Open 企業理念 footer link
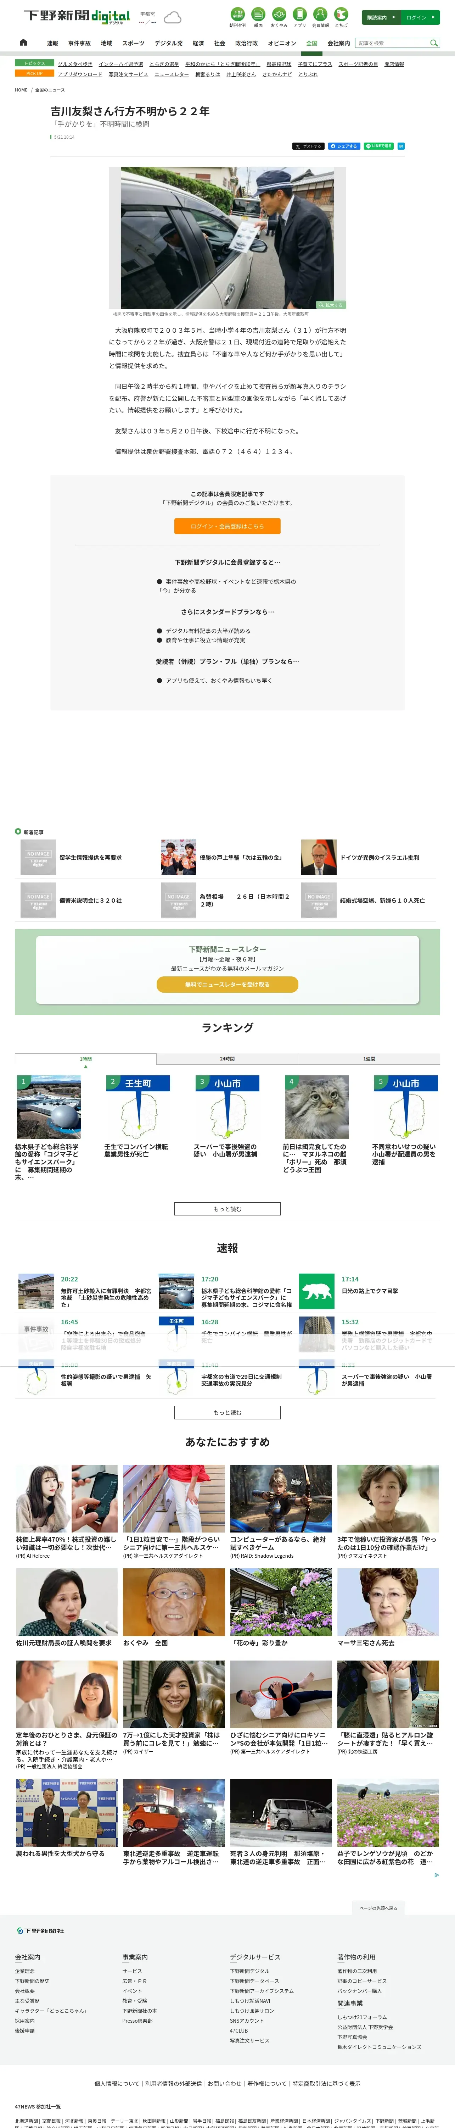455x2128 pixels. coord(25,1971)
